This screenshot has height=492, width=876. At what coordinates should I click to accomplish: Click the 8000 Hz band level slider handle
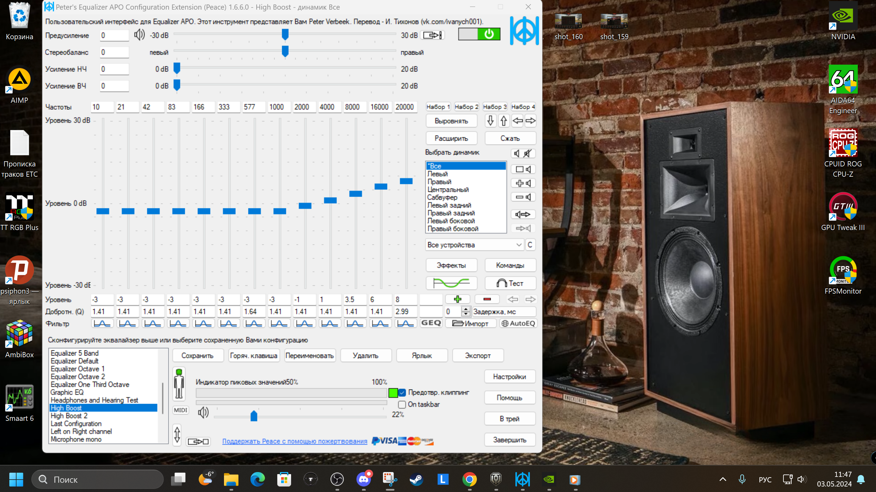click(355, 194)
